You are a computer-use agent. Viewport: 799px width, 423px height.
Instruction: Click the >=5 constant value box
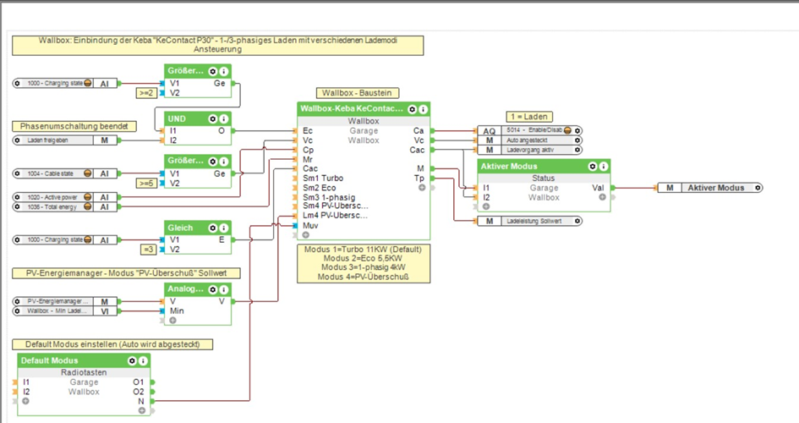pos(148,183)
